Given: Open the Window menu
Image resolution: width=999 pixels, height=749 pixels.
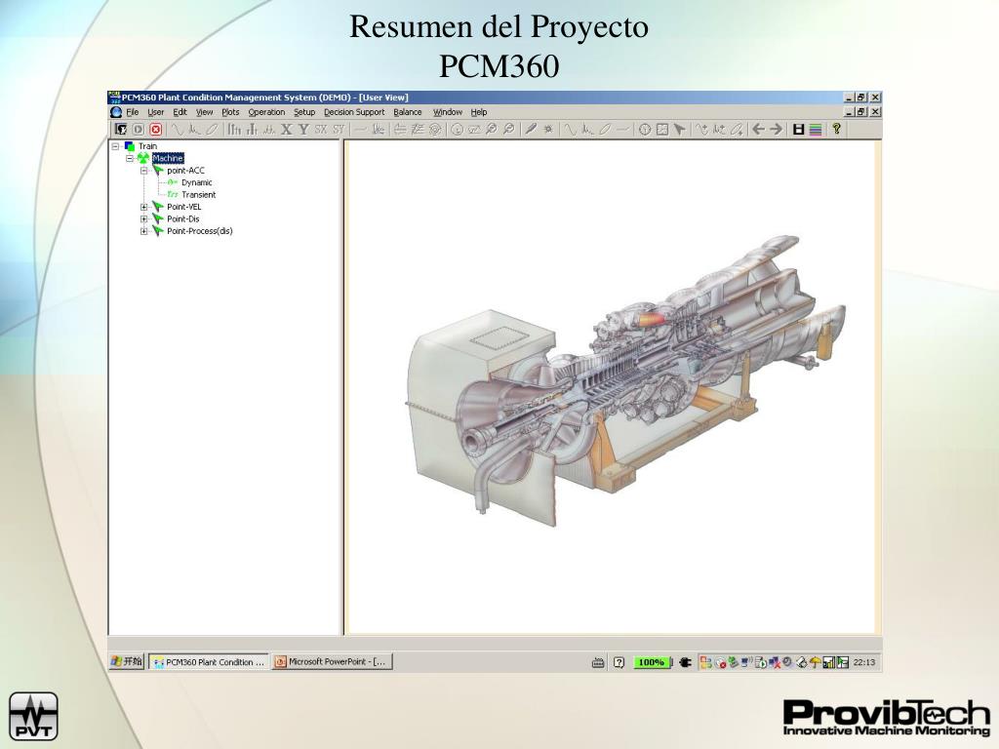Looking at the screenshot, I should point(447,112).
